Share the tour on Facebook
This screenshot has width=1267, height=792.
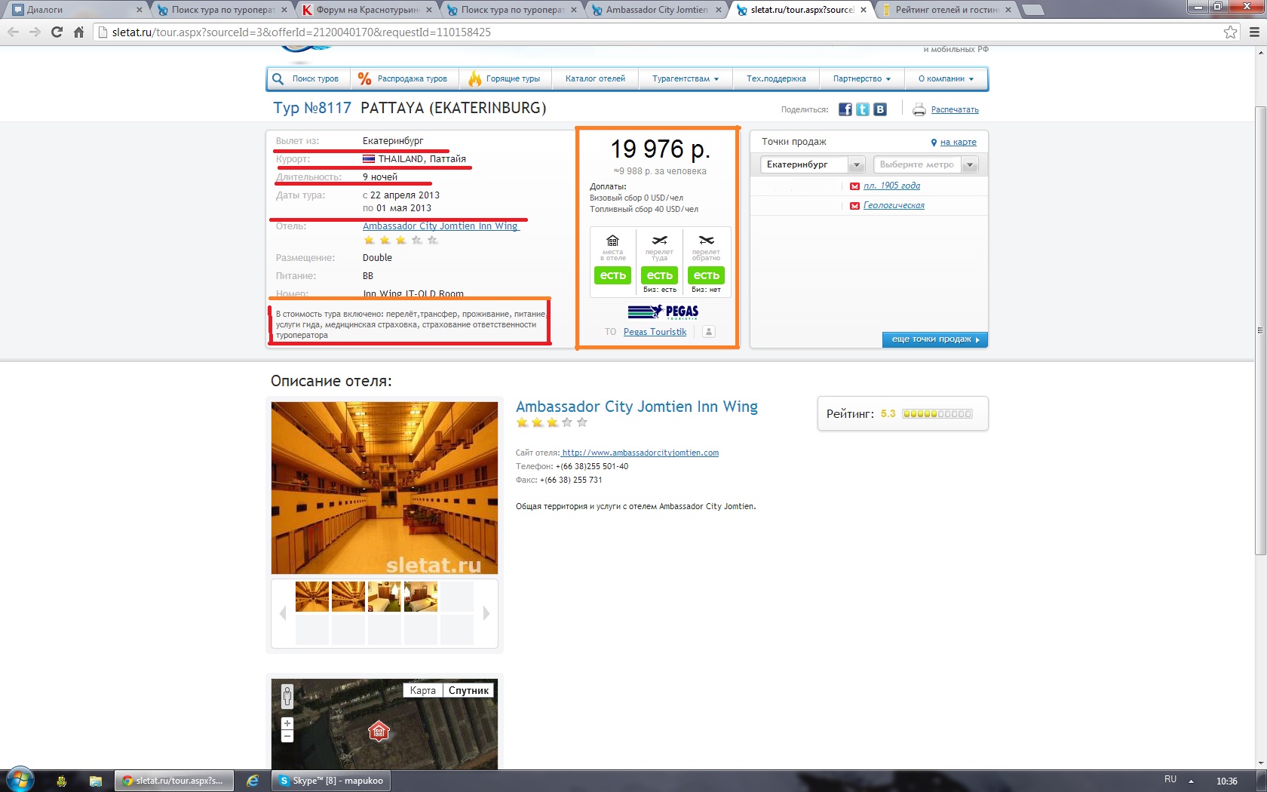point(845,109)
